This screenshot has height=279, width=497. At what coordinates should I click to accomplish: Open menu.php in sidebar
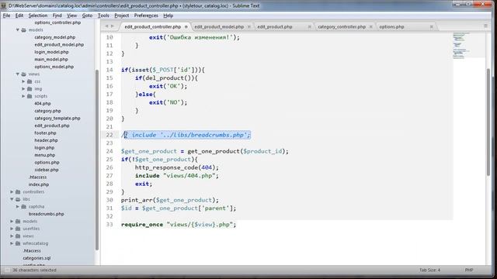click(45, 155)
